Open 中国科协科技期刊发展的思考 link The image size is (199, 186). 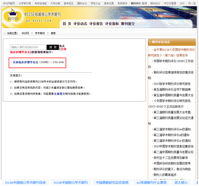click(x=172, y=164)
